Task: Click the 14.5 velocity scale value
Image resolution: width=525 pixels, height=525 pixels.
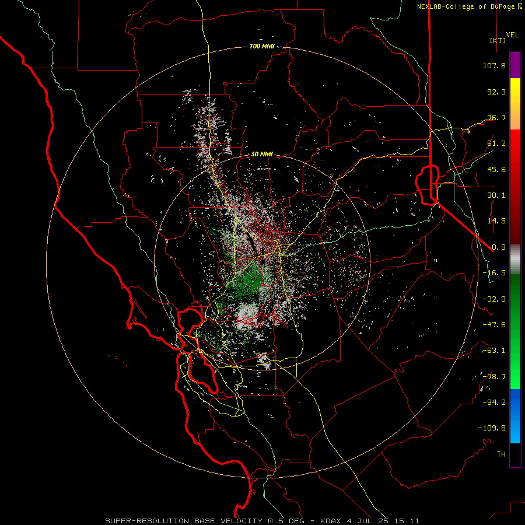Action: click(x=496, y=221)
